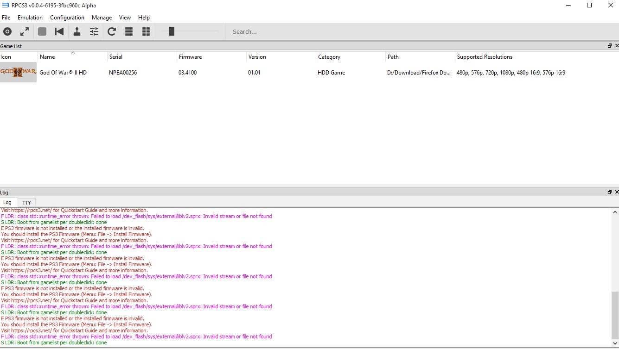
Task: Click the Start/restart emulation icon
Action: coord(59,31)
